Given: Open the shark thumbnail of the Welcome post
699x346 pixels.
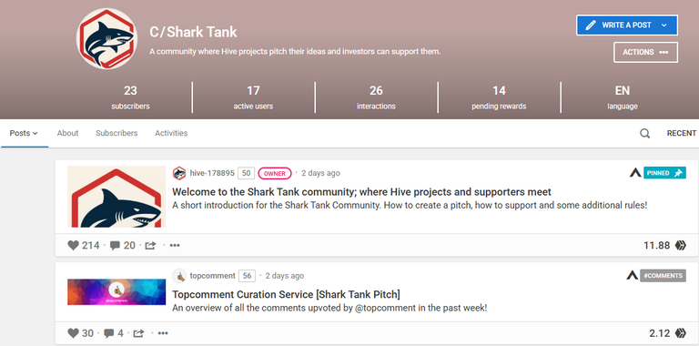Looking at the screenshot, I should point(116,197).
